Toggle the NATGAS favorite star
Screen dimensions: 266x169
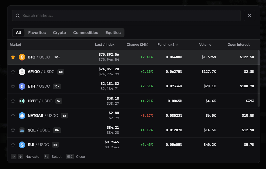pos(13,115)
